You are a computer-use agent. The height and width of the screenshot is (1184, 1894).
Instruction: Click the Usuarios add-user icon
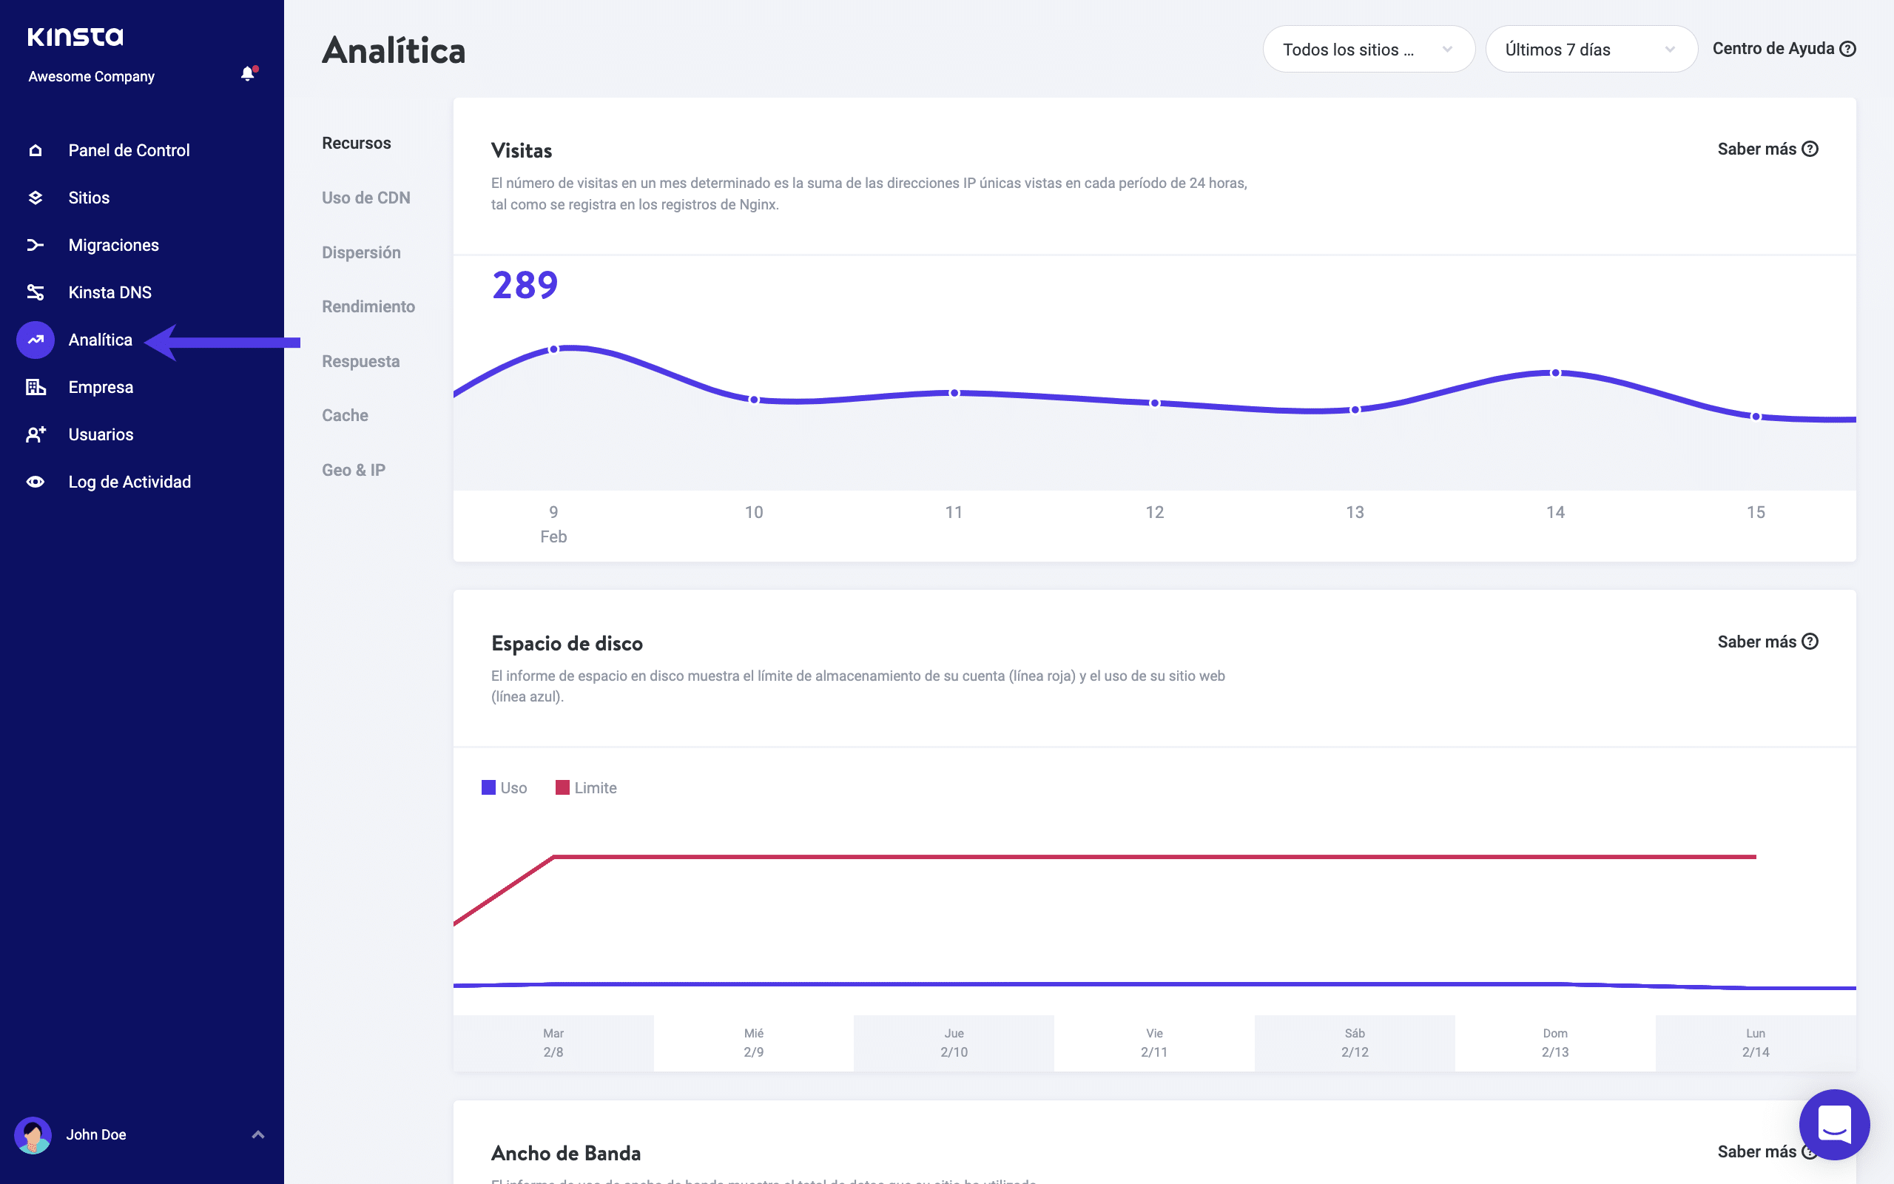36,434
